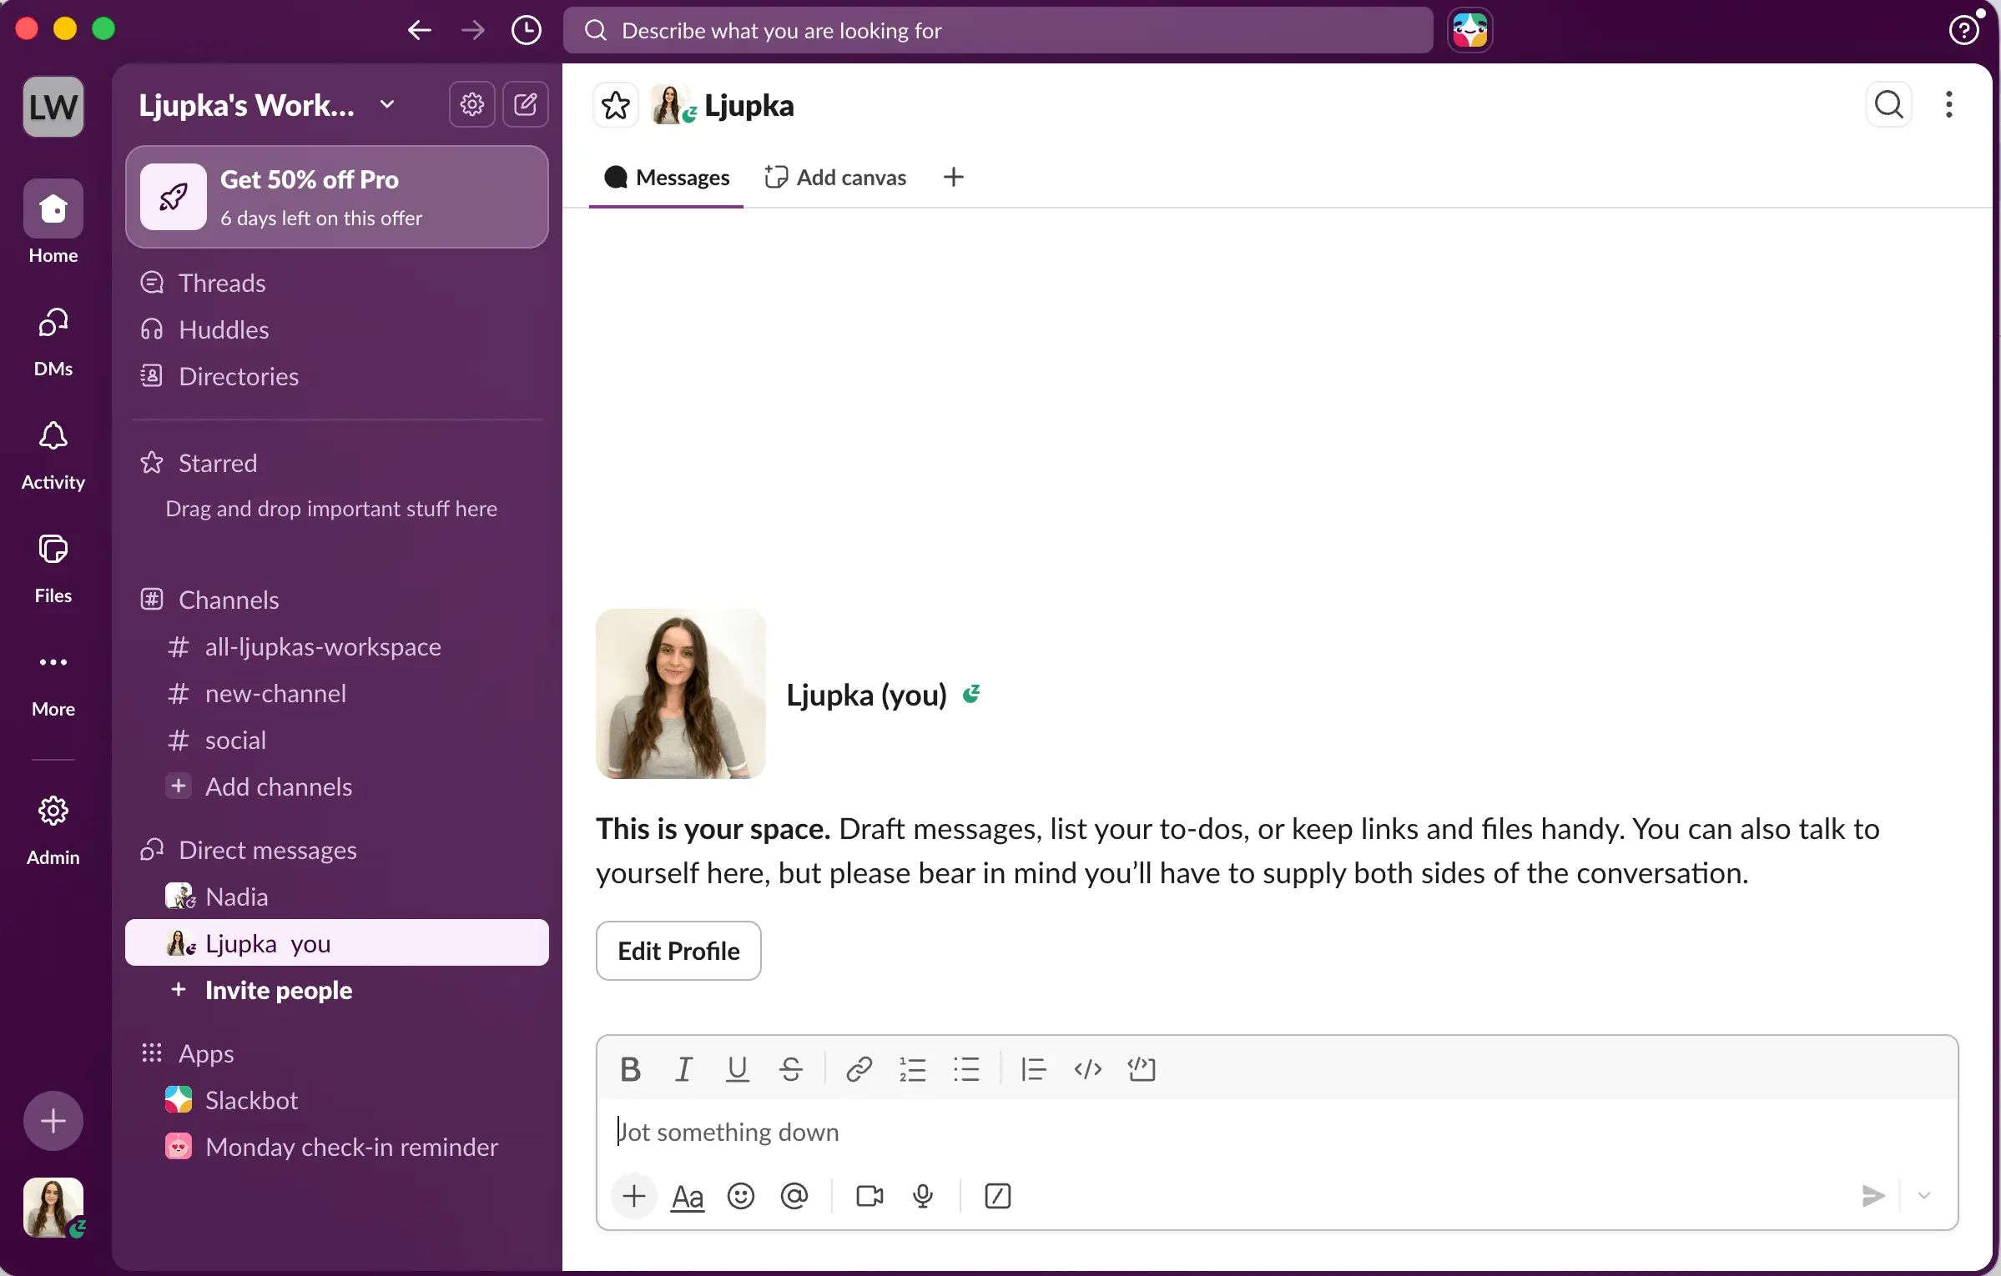Toggle ordered list formatting
Image resolution: width=2001 pixels, height=1276 pixels.
coord(913,1069)
